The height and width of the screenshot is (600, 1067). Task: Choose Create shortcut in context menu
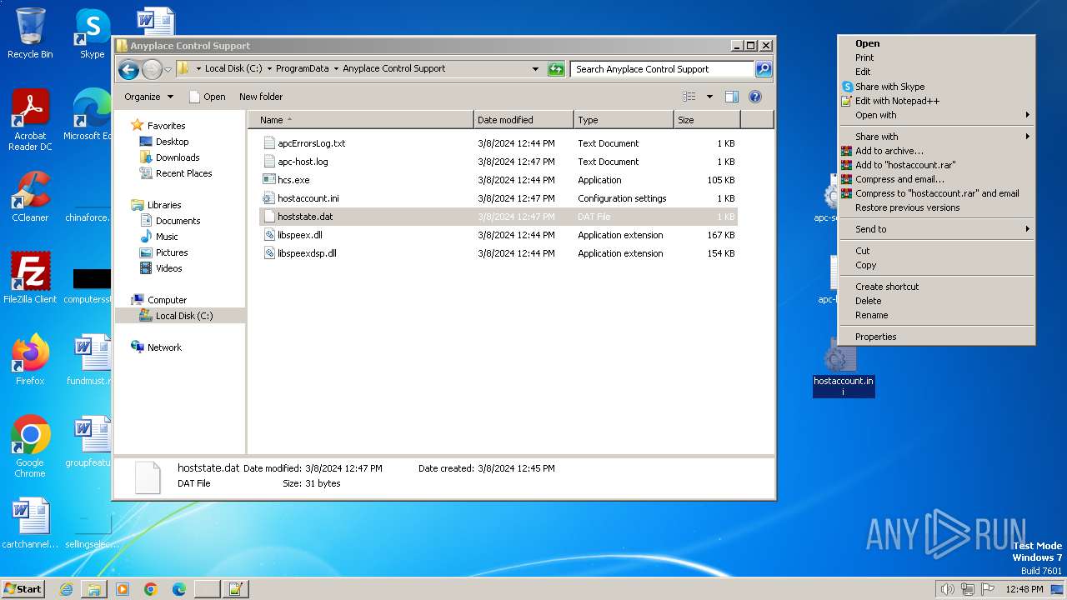936,287
